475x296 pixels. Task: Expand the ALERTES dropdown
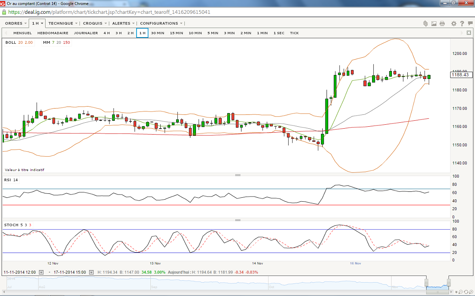123,23
